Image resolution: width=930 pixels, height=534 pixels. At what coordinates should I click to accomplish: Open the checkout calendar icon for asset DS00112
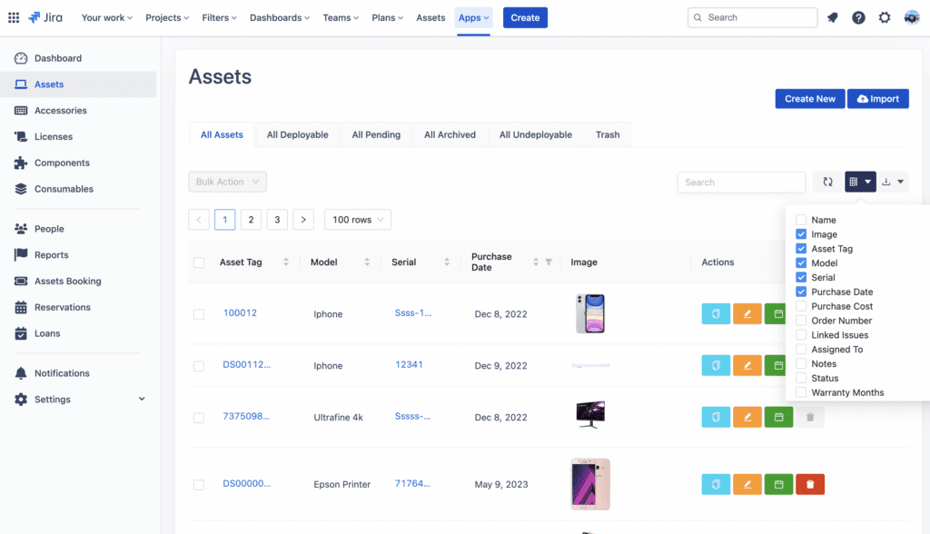777,364
